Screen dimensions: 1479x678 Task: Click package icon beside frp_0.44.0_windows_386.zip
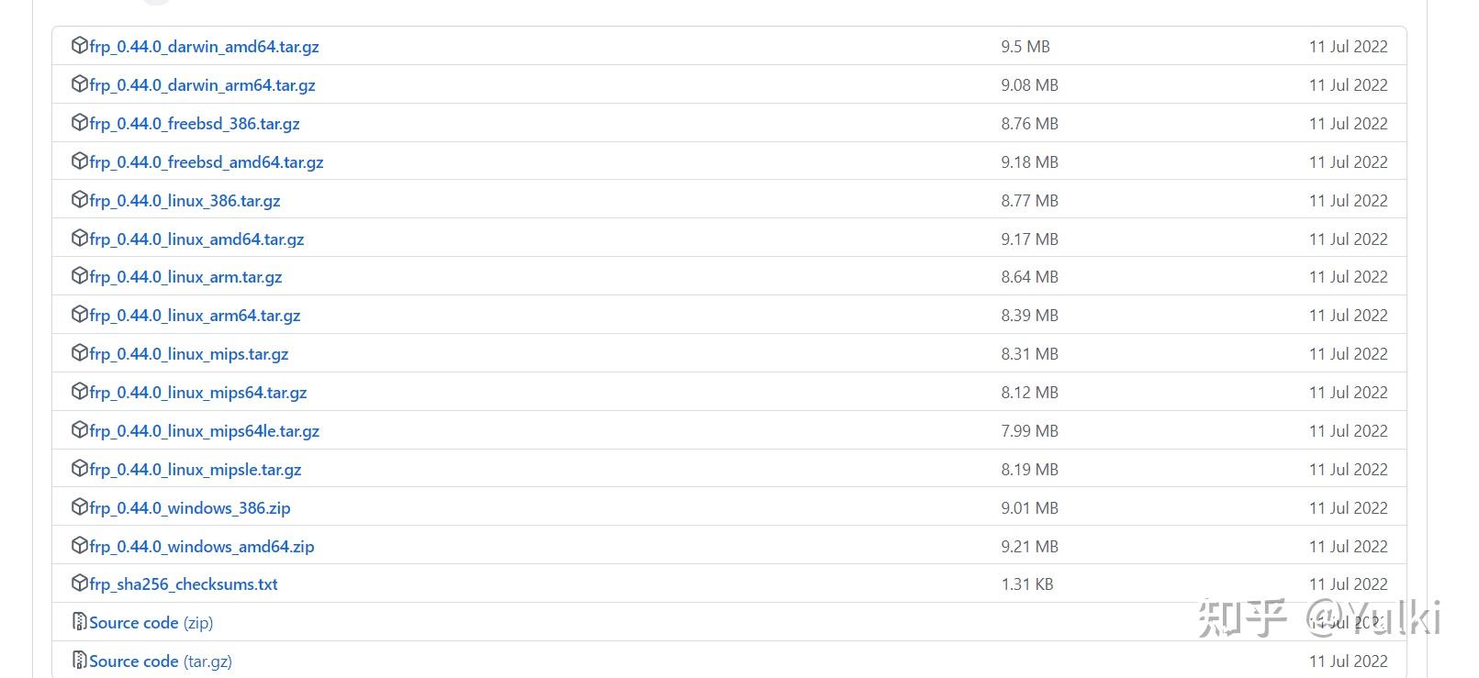[x=80, y=506]
